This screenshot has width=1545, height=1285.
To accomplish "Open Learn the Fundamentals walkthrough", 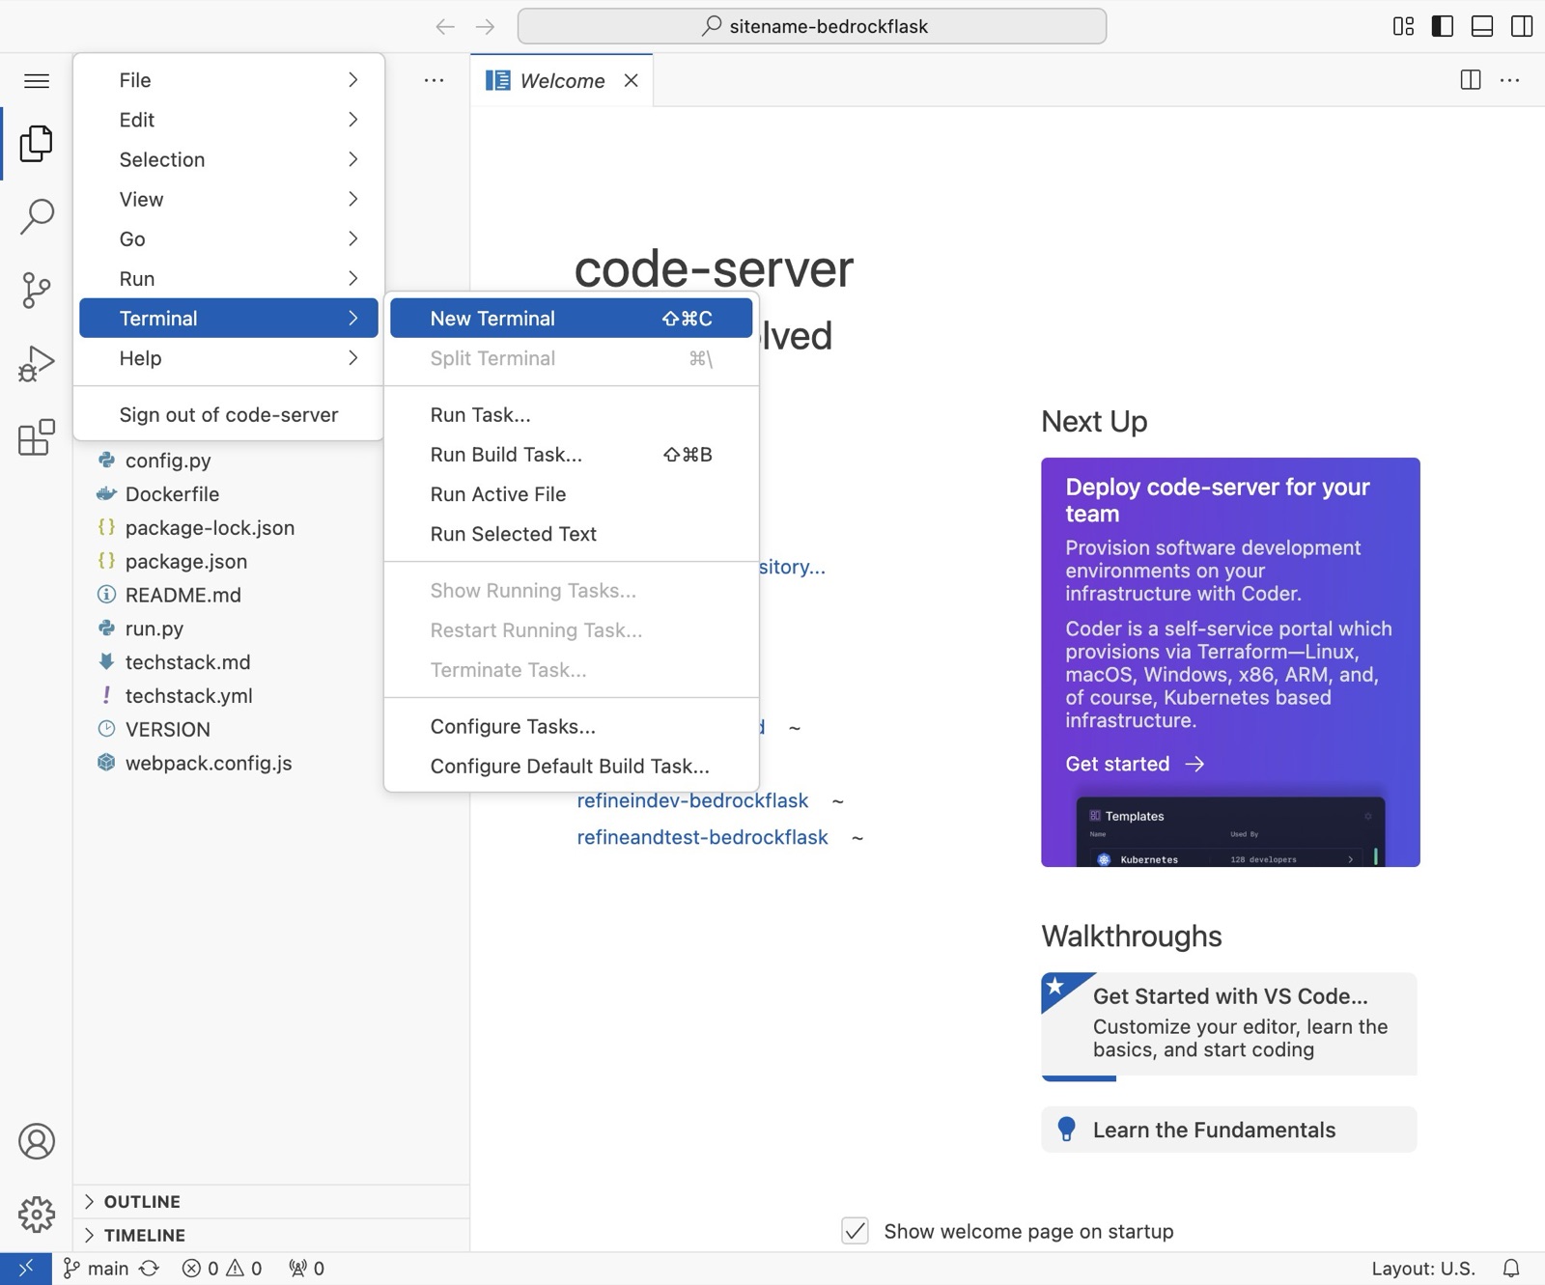I will 1229,1130.
